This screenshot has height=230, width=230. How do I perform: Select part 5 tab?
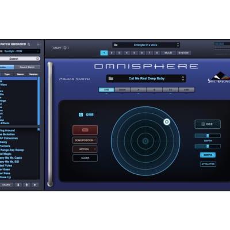pyautogui.click(x=134, y=53)
